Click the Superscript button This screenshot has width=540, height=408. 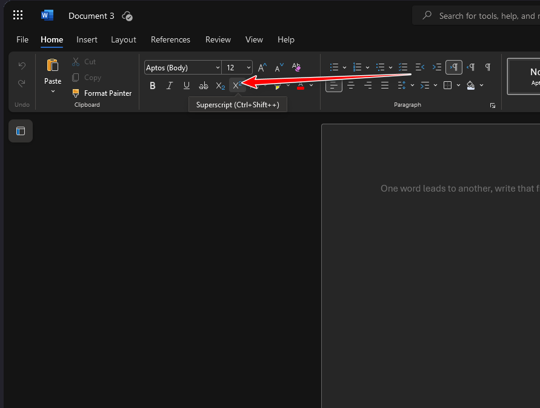point(237,85)
